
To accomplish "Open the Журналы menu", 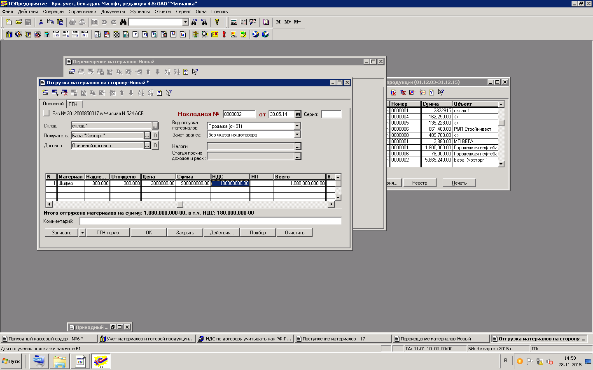I will coord(140,12).
